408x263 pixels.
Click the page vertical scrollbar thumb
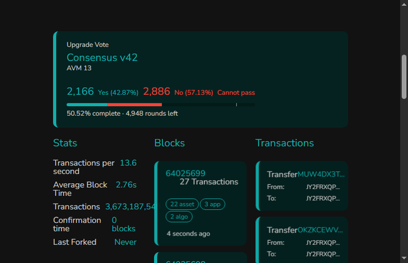coord(404,77)
